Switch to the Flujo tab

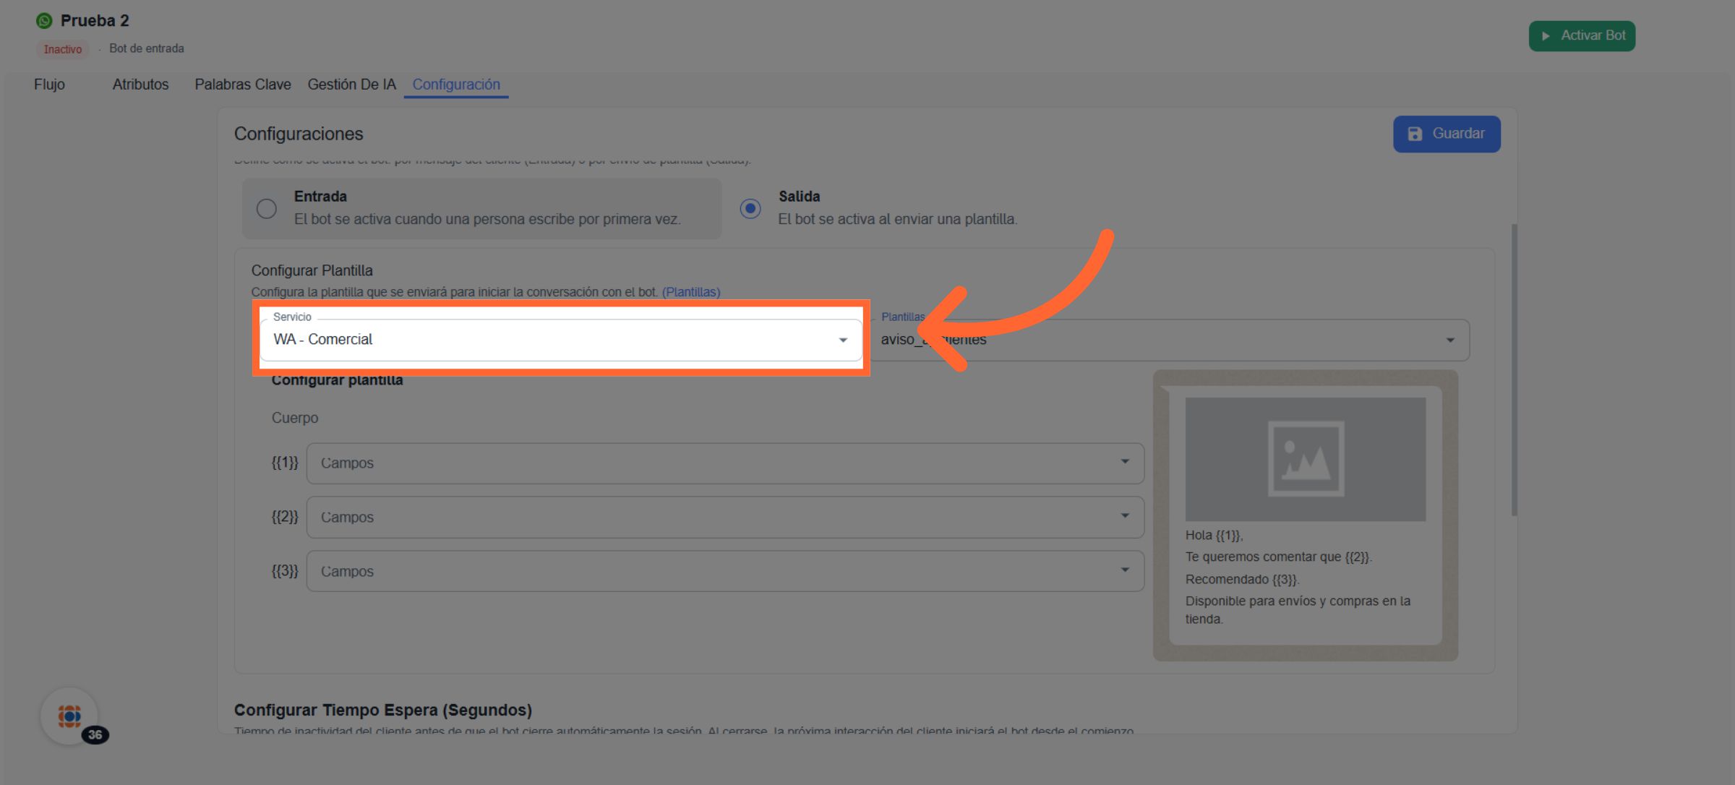pos(49,85)
